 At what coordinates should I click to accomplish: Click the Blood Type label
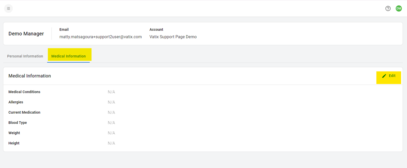tap(18, 123)
